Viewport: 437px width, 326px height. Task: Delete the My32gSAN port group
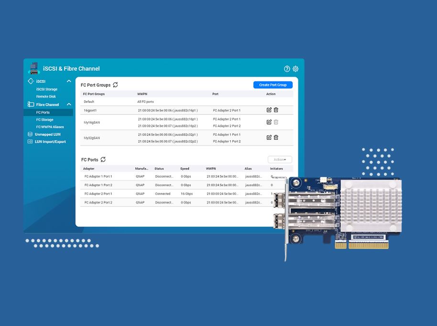pyautogui.click(x=276, y=137)
